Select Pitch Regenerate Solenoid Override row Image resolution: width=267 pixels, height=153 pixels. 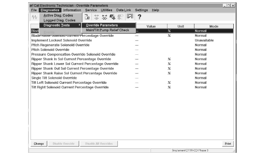(132, 45)
